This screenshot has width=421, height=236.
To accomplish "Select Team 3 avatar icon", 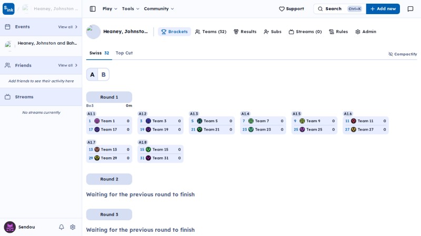I will (148, 121).
